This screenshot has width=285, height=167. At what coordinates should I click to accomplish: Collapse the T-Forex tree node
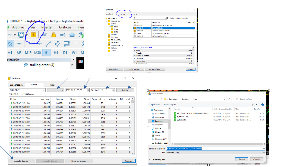106,24
